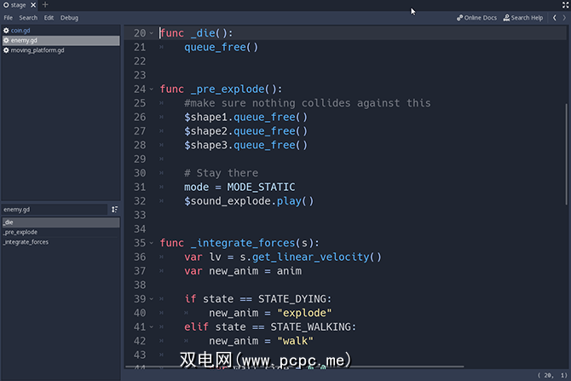Go to next edited document arrow
The image size is (571, 381).
(566, 17)
